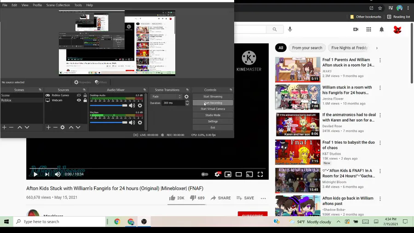
Task: Remove selected source with minus icon
Action: click(x=55, y=128)
